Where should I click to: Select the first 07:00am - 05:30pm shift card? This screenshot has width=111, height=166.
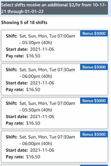point(55,46)
